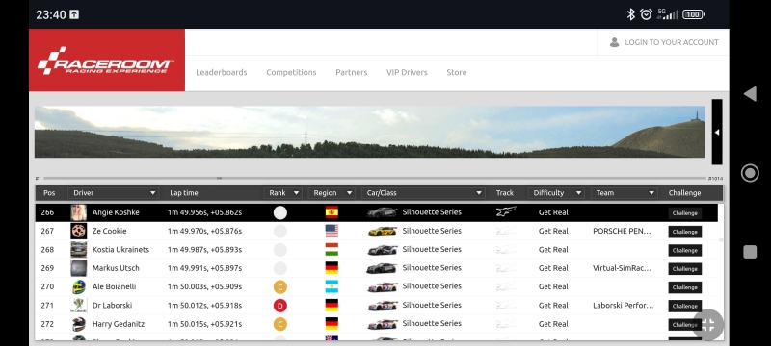Open the Region filter dropdown
Screen dimensions: 771x346
pos(332,193)
